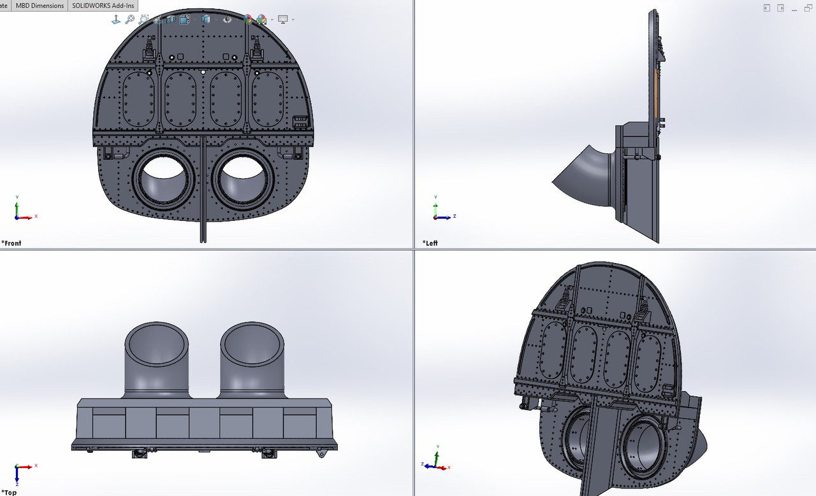Image resolution: width=816 pixels, height=496 pixels.
Task: Click the Edit Appearance color ball icon
Action: (x=248, y=19)
